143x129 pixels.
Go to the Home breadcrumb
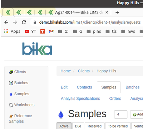tap(66, 71)
